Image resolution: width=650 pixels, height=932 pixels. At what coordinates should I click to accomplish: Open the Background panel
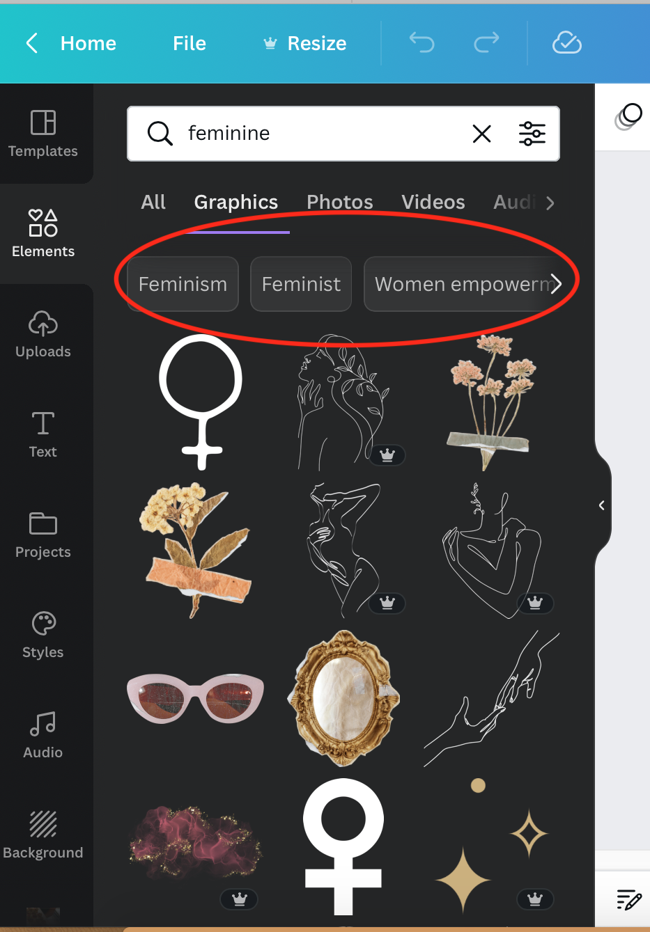pos(43,835)
